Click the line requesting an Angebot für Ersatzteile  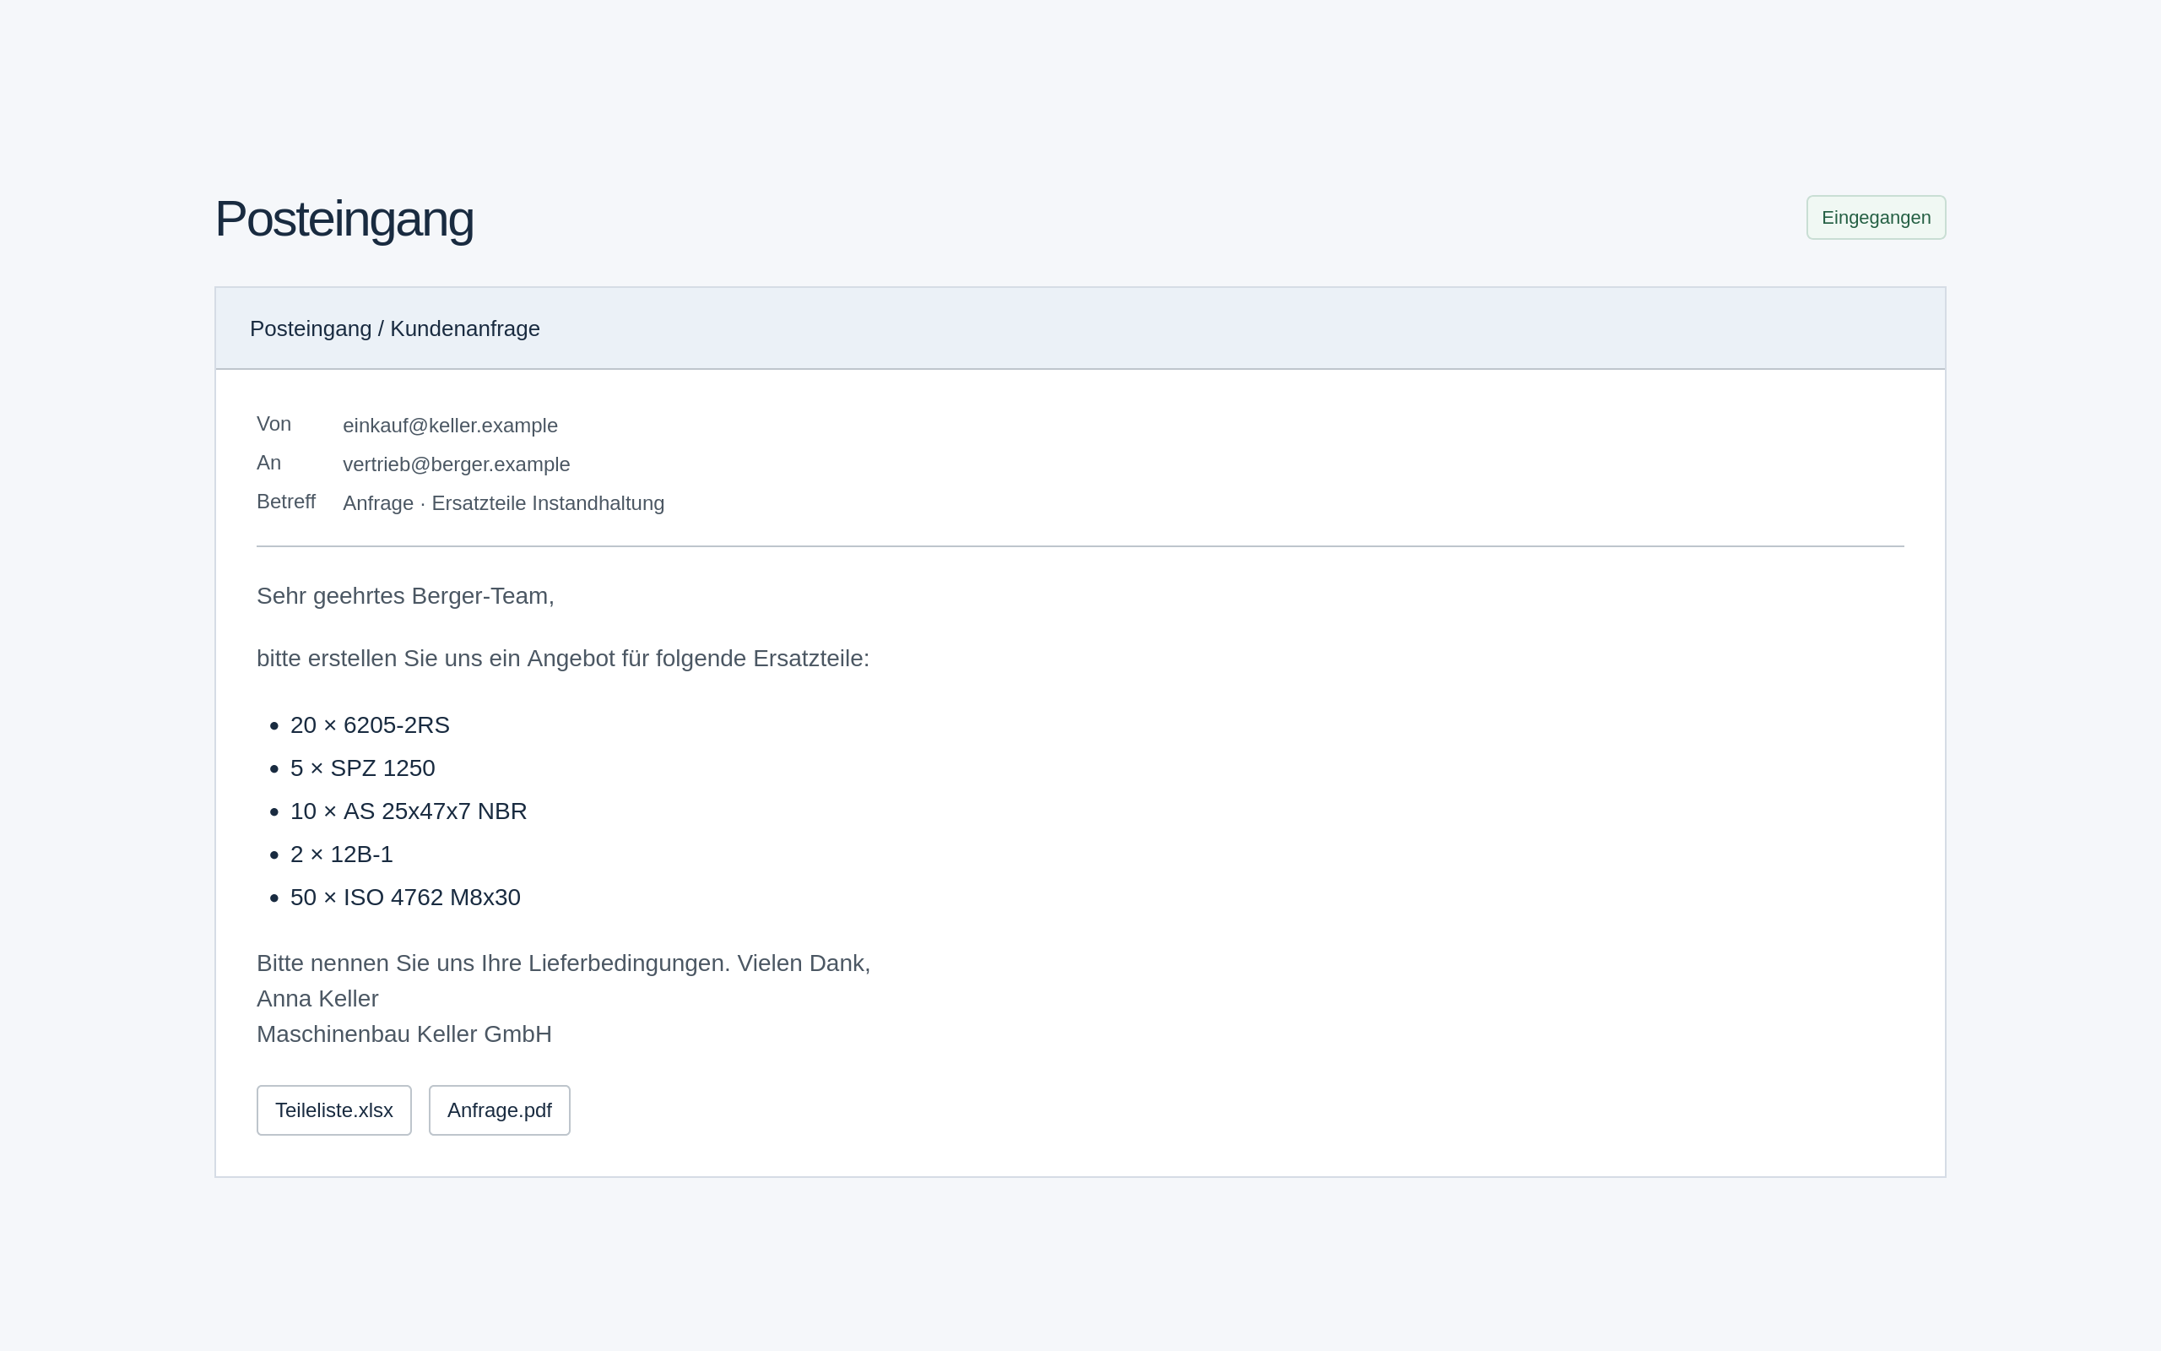click(562, 659)
